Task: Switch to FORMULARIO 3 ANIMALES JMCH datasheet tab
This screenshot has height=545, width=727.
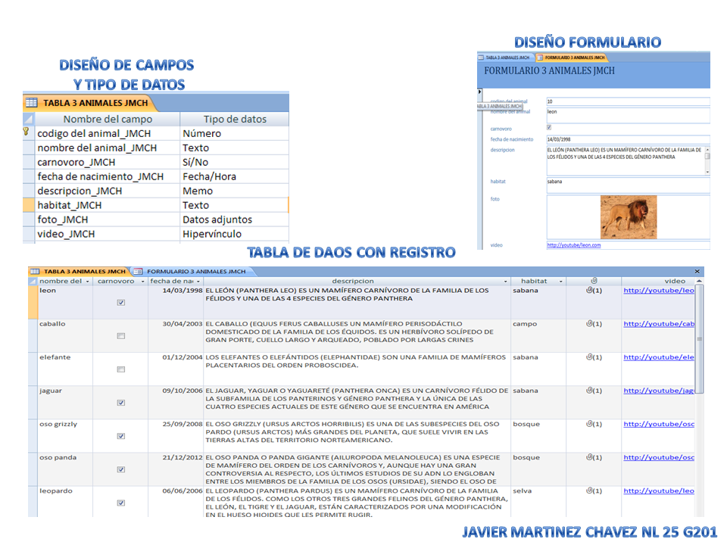Action: click(x=191, y=272)
